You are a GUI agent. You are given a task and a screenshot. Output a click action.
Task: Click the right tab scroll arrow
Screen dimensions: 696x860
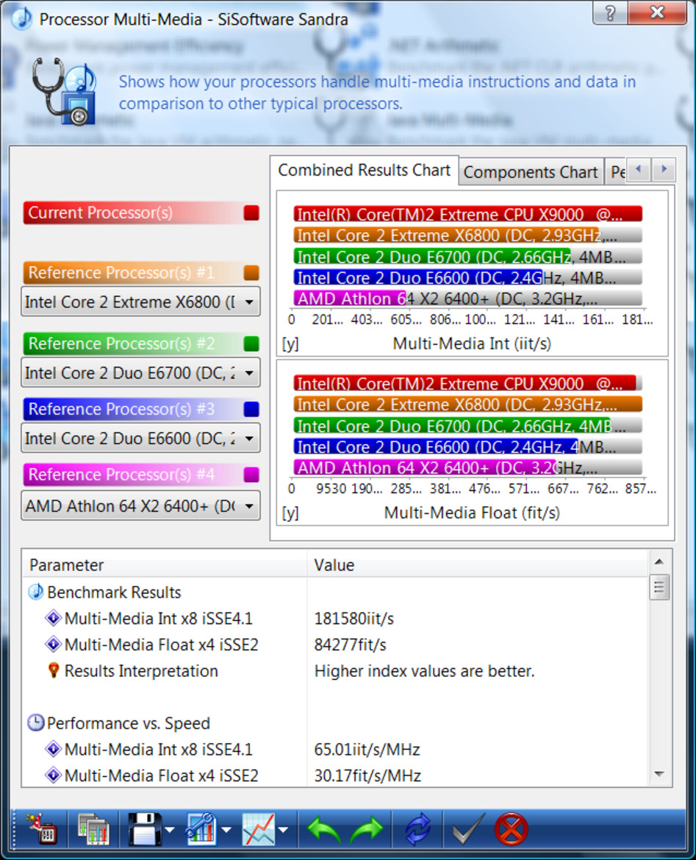[x=664, y=170]
